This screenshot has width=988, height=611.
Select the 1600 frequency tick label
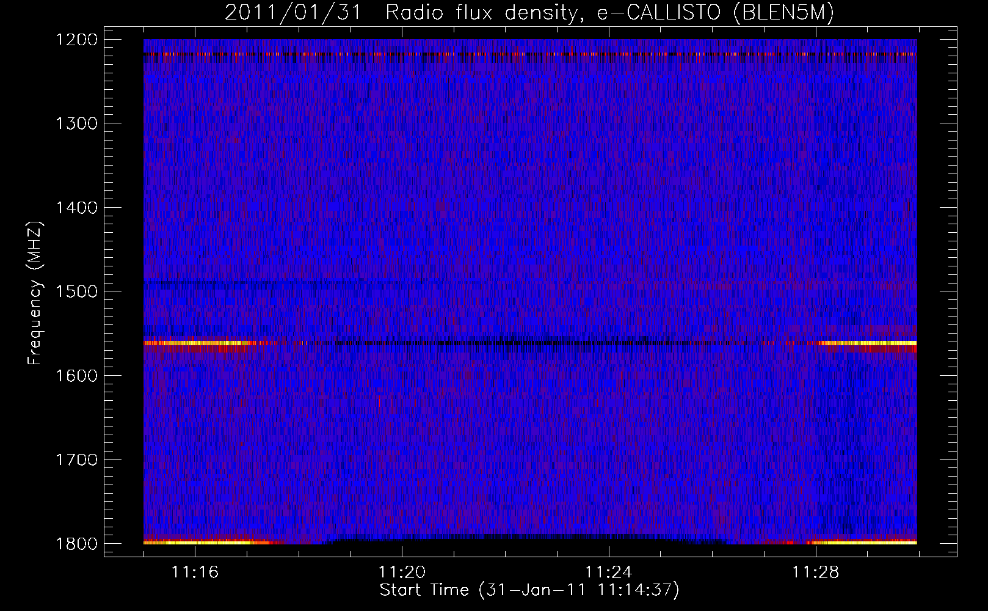tap(76, 376)
